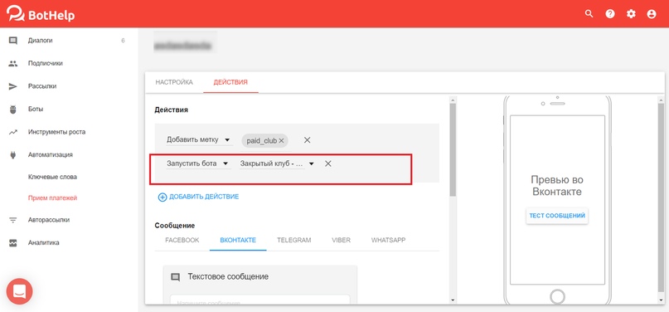Select the Facebook message tab
This screenshot has height=312, width=669.
(182, 241)
